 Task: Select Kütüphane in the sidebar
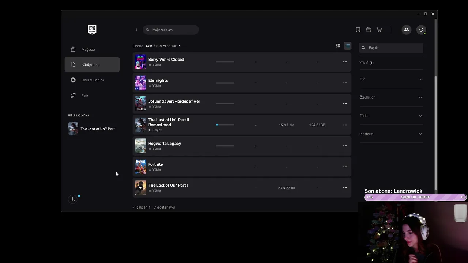(x=92, y=65)
